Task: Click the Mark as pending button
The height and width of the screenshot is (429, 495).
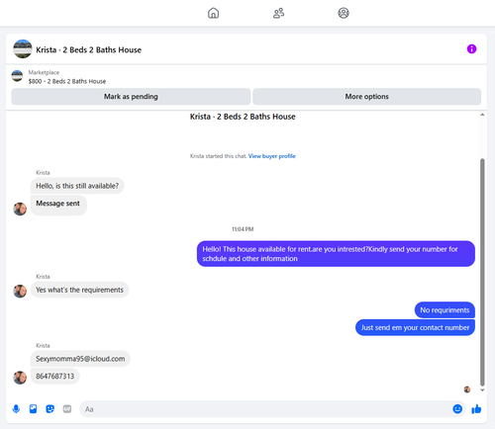Action: pos(131,97)
